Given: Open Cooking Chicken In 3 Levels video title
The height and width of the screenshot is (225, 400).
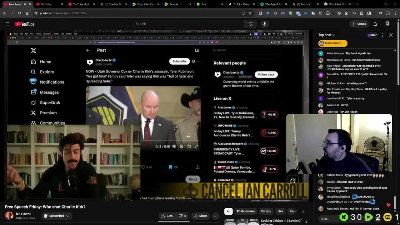Looking at the screenshot, I should tap(281, 222).
